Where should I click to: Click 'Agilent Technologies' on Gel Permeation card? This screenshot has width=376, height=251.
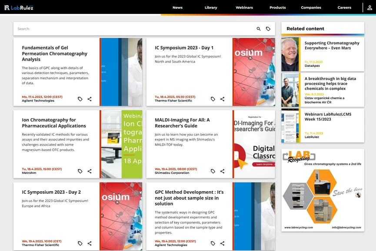click(x=38, y=101)
